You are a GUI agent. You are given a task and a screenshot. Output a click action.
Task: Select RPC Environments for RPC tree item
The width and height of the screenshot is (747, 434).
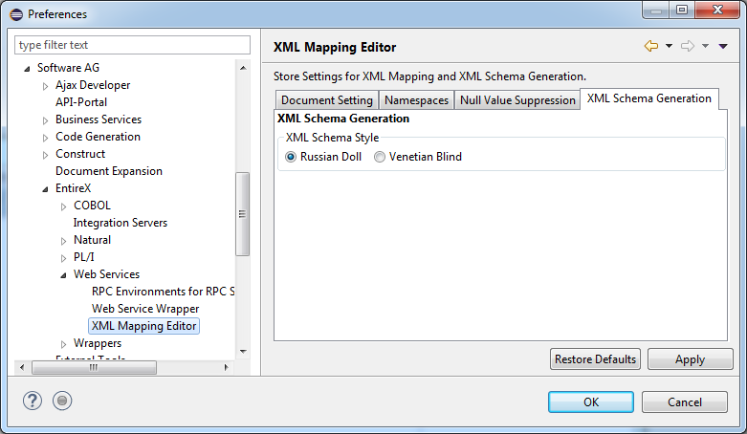pos(163,291)
